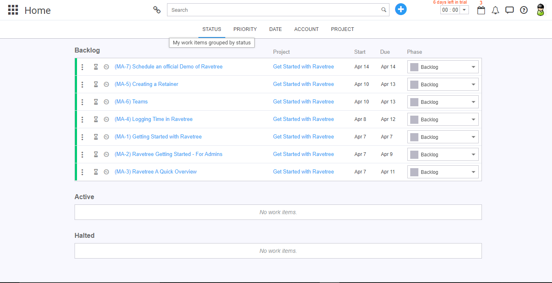
Task: Open (MA-5) Creating a Retainer link
Action: pyautogui.click(x=147, y=84)
